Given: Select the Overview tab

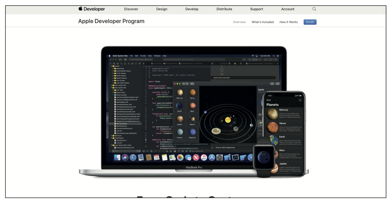Looking at the screenshot, I should click(240, 22).
